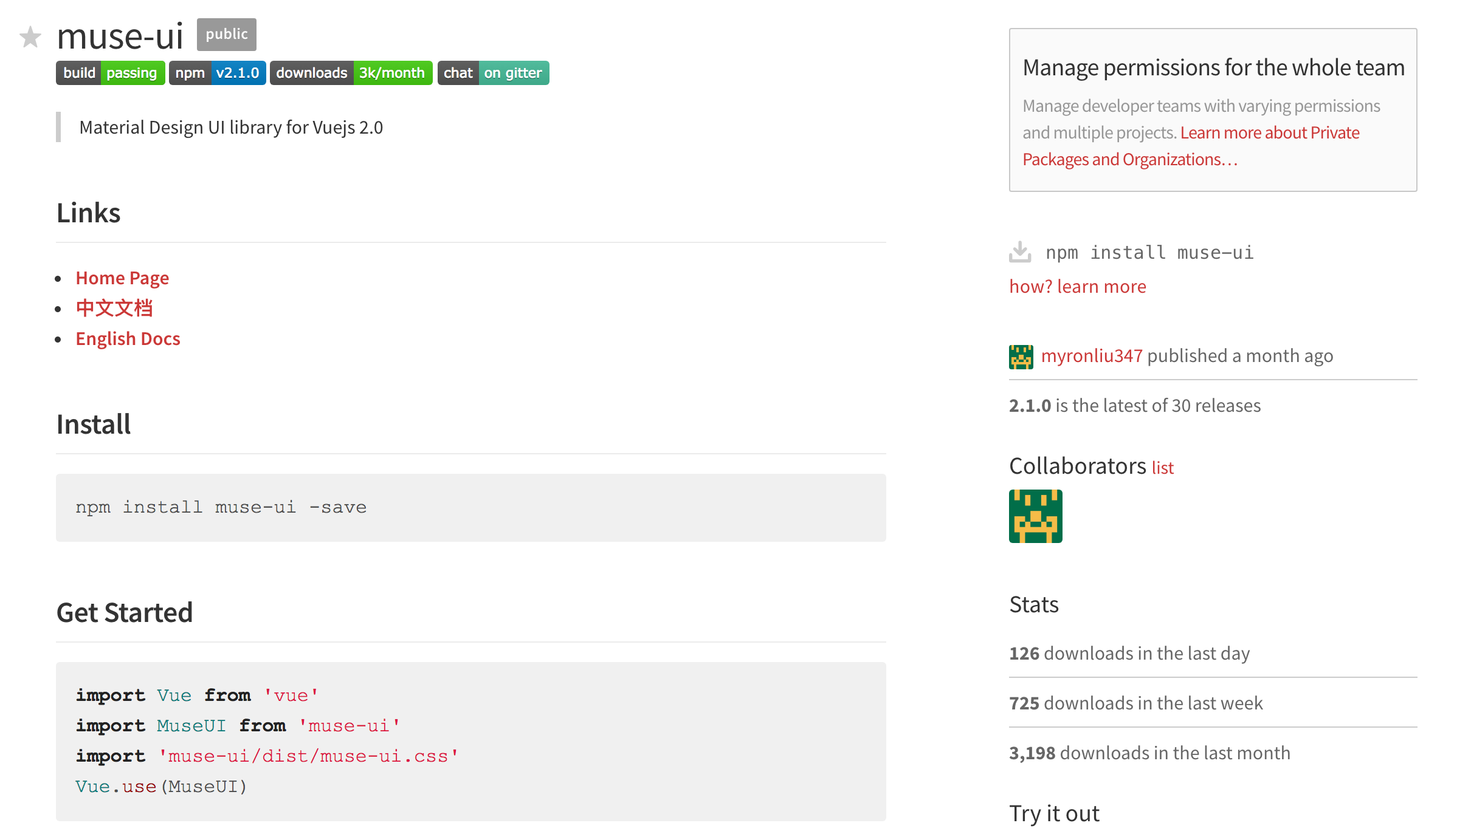Viewport: 1471px width, 837px height.
Task: Open the Home Page link
Action: pos(122,278)
